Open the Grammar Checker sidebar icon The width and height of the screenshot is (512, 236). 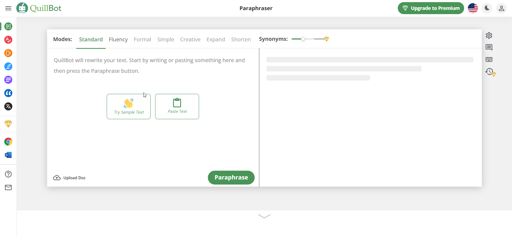coord(8,40)
